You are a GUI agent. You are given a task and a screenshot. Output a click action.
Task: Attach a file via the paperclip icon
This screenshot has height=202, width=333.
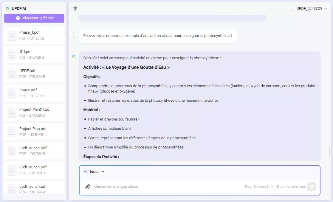pos(87,187)
